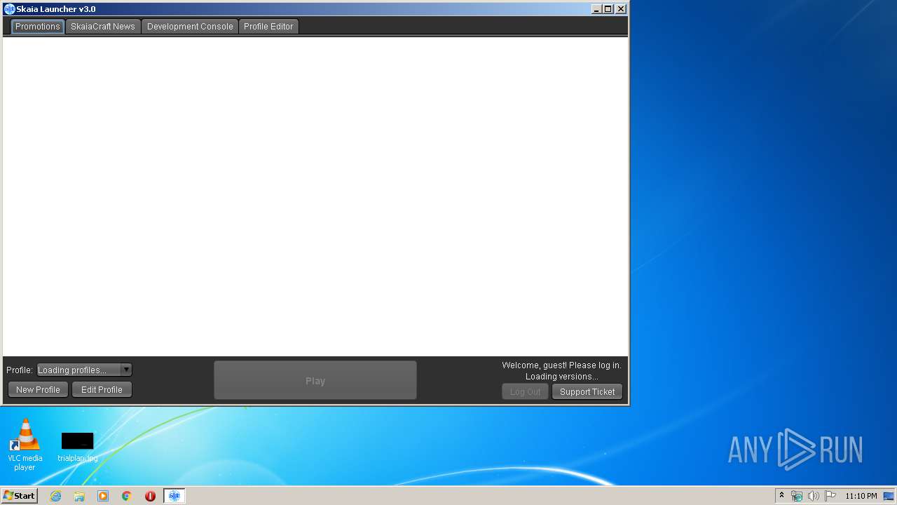Screen dimensions: 897x505
Task: Click the Edit Profile button
Action: click(x=102, y=389)
